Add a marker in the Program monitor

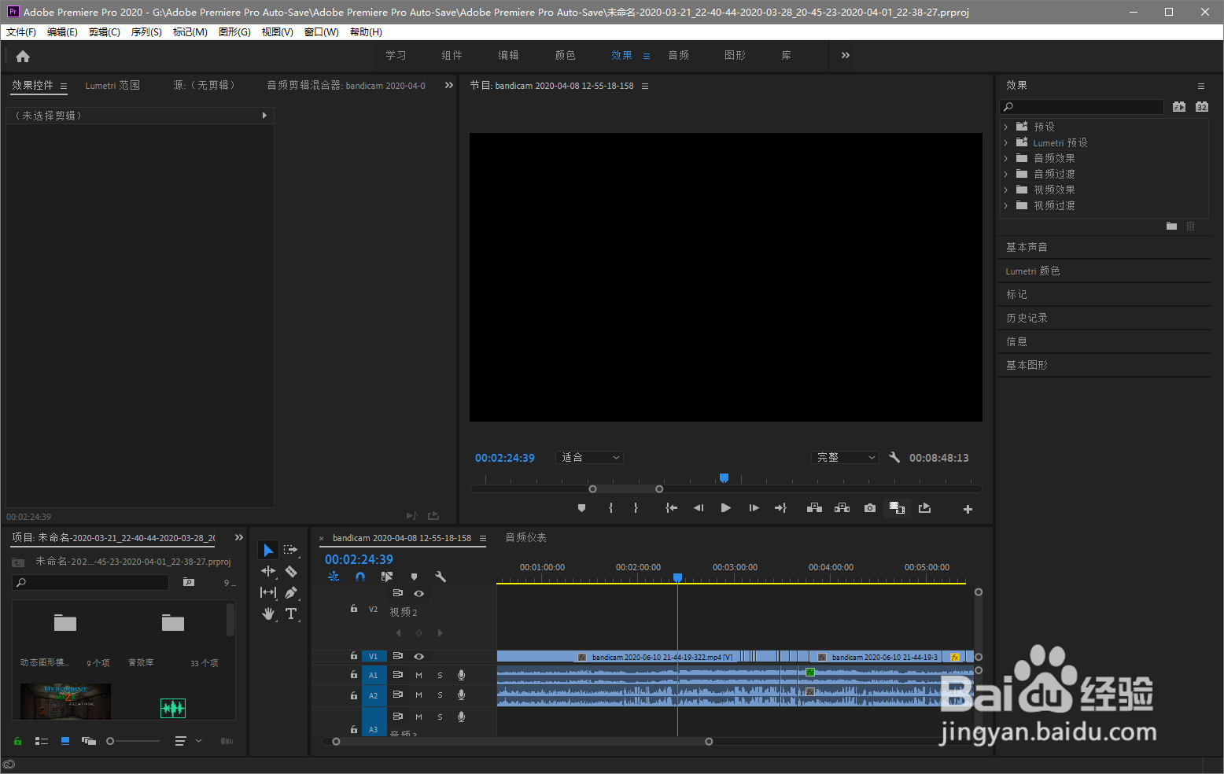point(581,508)
